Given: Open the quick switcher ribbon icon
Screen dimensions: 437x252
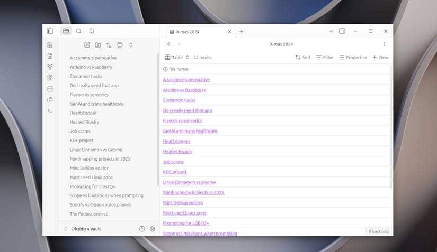Looking at the screenshot, I should 50,45.
